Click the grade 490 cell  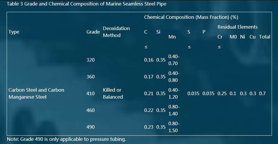coord(91,127)
